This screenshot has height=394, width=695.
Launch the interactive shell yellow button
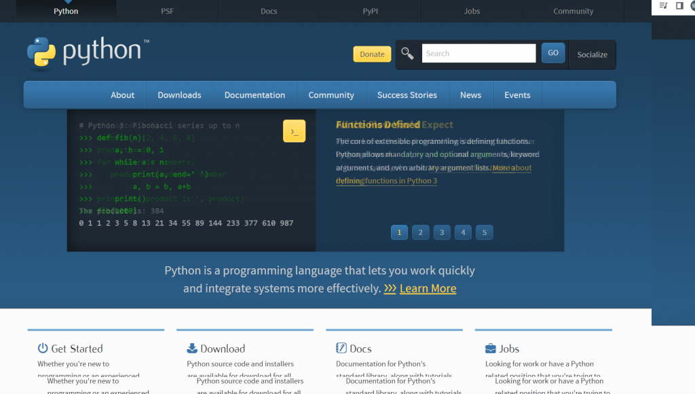295,131
